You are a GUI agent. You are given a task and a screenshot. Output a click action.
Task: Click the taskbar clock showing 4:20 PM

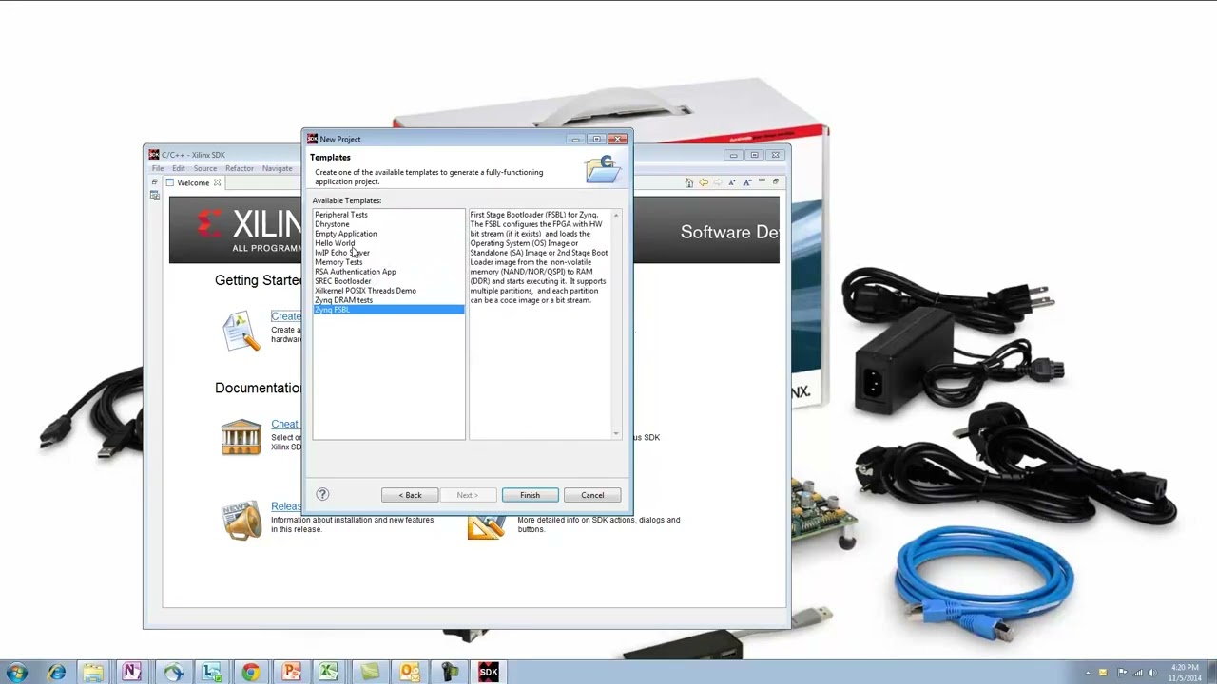(1185, 673)
